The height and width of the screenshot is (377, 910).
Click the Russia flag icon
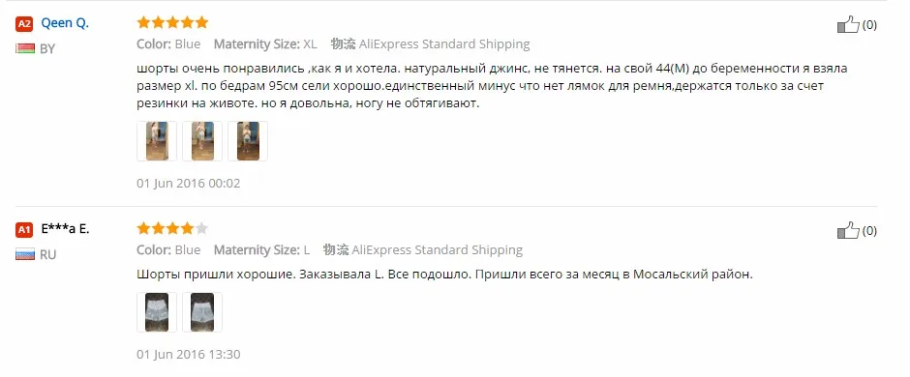pyautogui.click(x=25, y=254)
